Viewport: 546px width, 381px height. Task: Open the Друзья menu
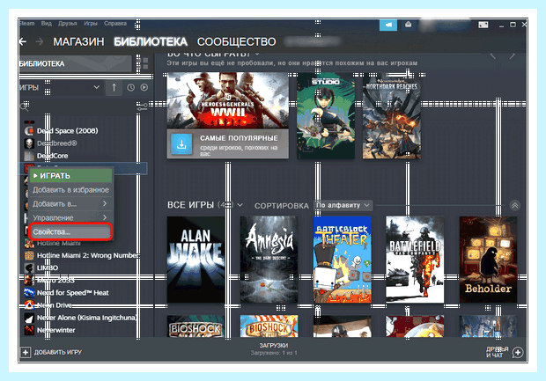[x=68, y=23]
